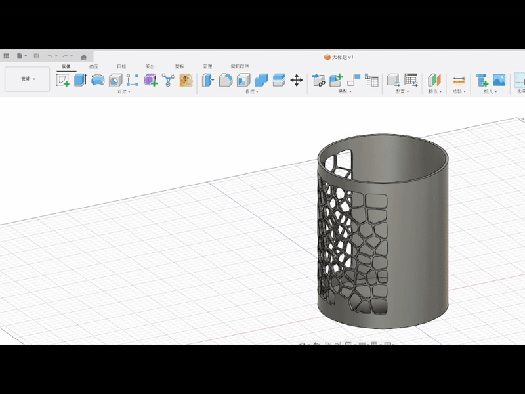The image size is (525, 394).
Task: Select the 无标题 v1 document tab
Action: click(x=339, y=57)
